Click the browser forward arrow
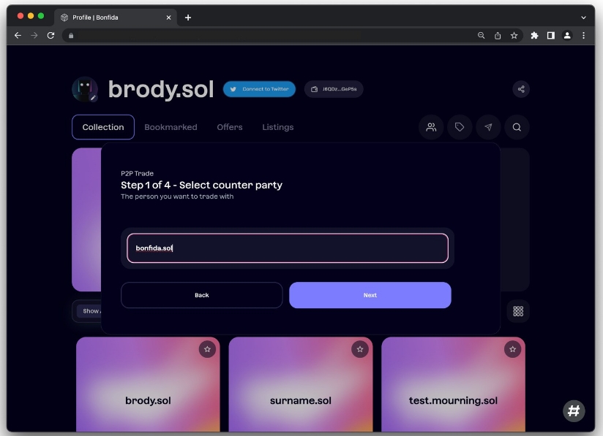Screen dimensions: 603x436 pos(34,35)
